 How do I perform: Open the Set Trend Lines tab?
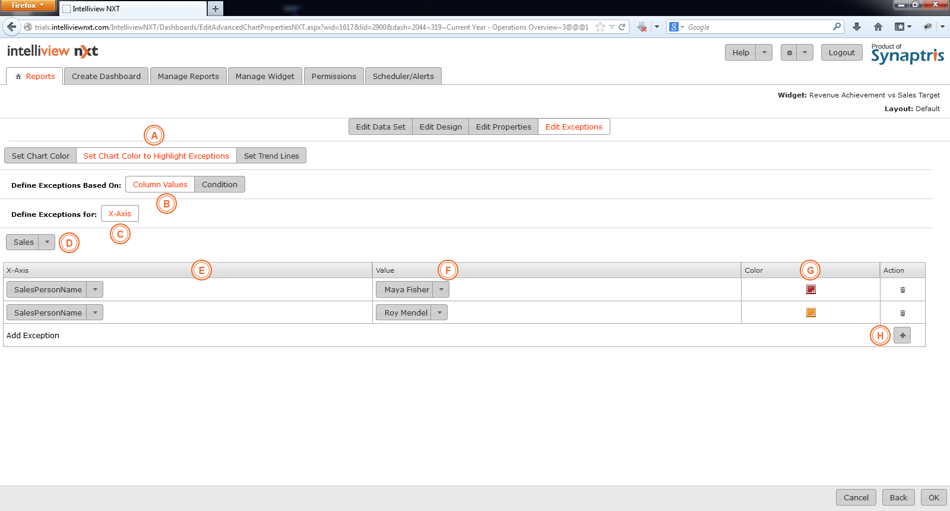271,156
